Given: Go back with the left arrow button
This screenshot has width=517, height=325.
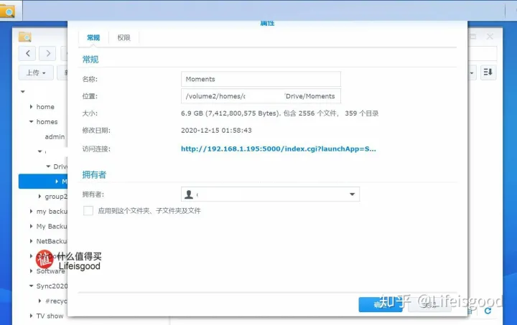Looking at the screenshot, I should [x=28, y=53].
